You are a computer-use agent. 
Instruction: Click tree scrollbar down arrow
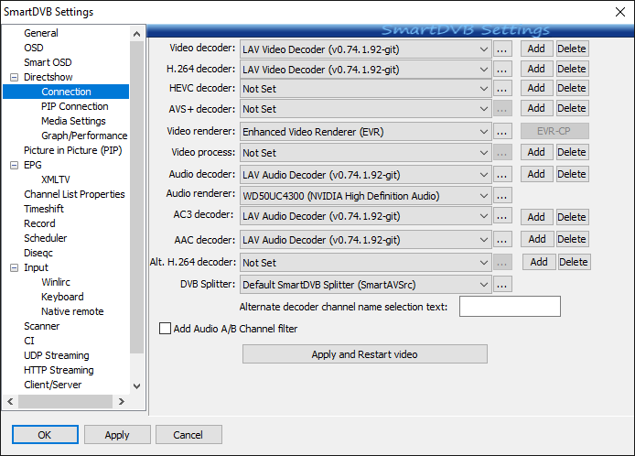(137, 385)
